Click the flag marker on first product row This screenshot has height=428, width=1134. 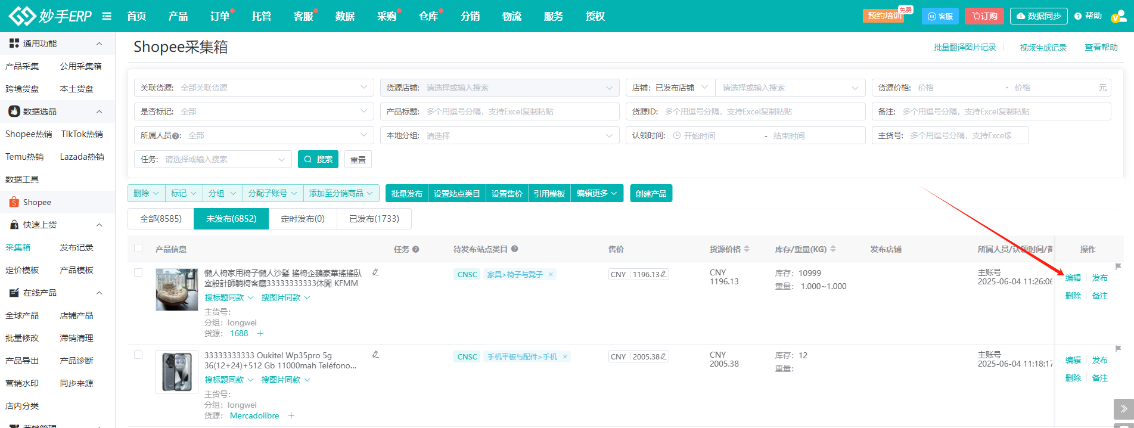1119,266
